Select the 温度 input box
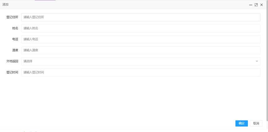Viewport: 268px width, 132px height. pos(141,50)
